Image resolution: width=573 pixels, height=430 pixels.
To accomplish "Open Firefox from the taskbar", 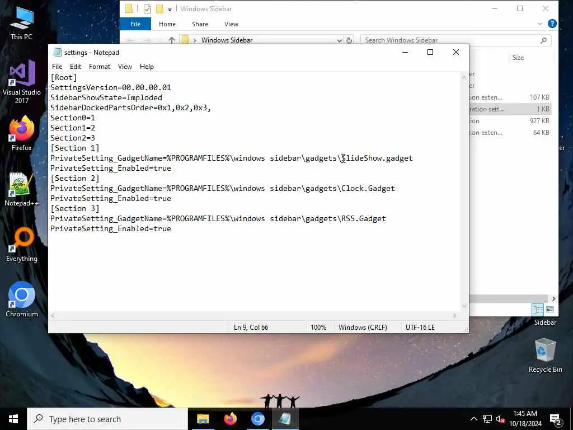I will click(x=230, y=419).
